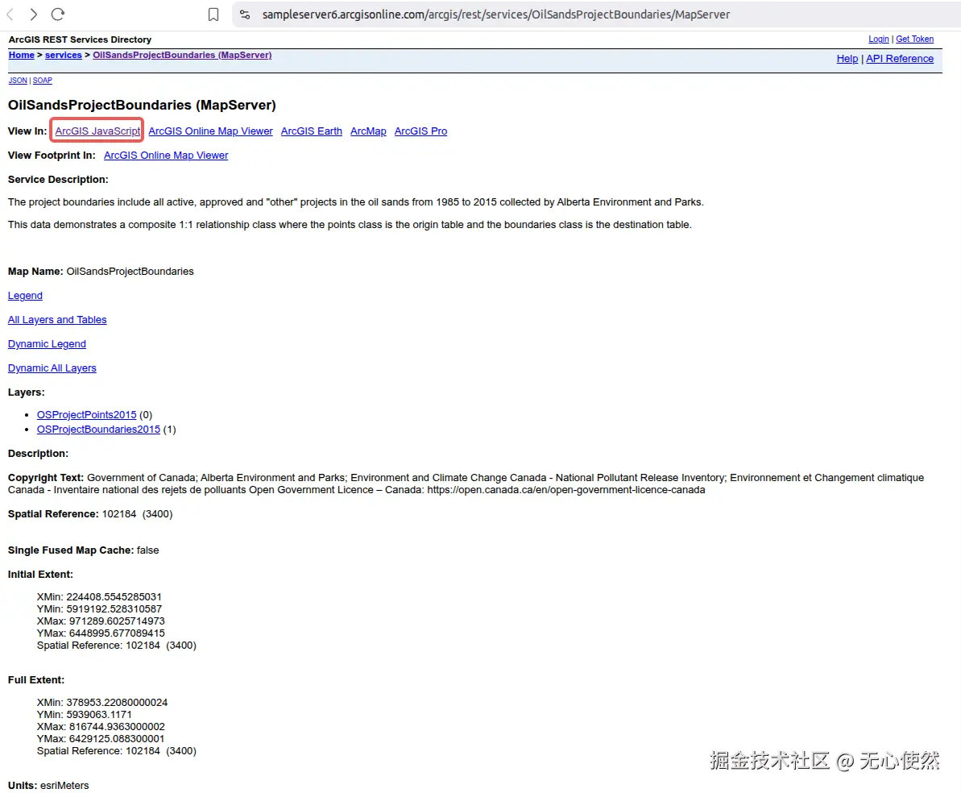Click the Copyright Text paragraph
The image size is (961, 793).
point(466,484)
